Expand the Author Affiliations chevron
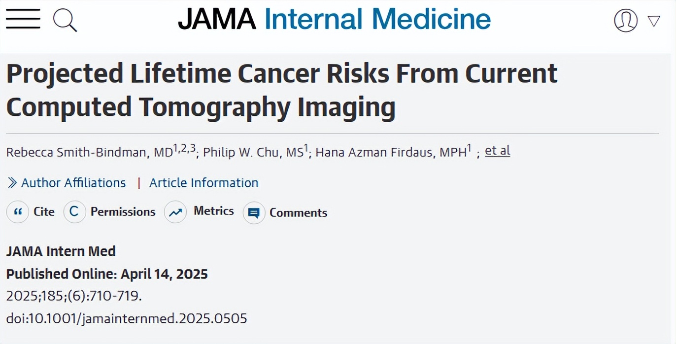676x344 pixels. click(x=12, y=183)
